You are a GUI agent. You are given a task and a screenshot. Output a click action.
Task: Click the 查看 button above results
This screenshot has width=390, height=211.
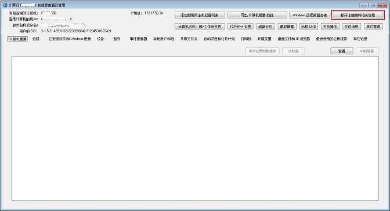(342, 51)
